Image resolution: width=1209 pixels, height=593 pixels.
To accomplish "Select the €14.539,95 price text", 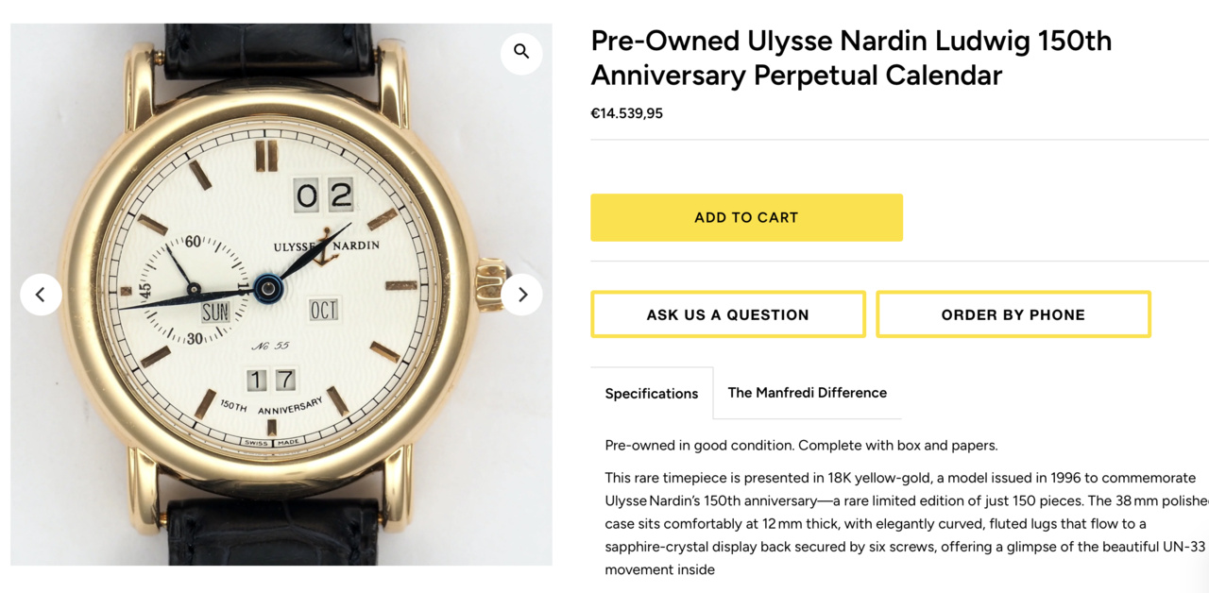I will click(x=627, y=113).
